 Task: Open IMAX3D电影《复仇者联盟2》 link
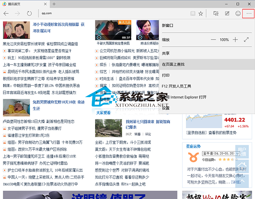coord(40,184)
